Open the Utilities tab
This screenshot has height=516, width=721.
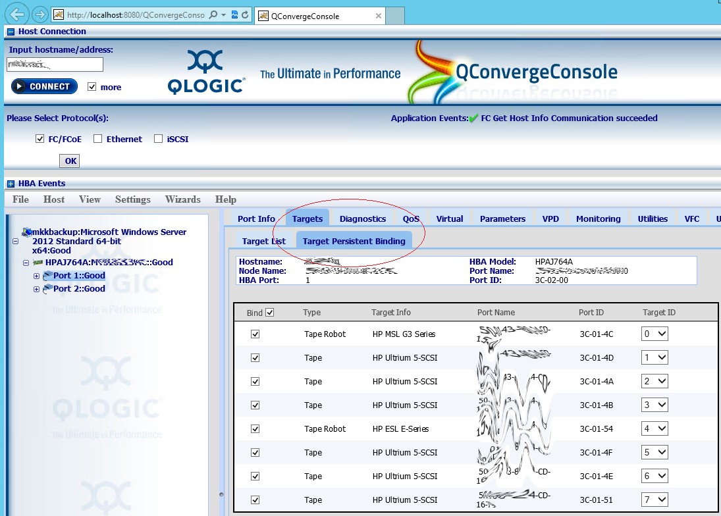pyautogui.click(x=653, y=219)
